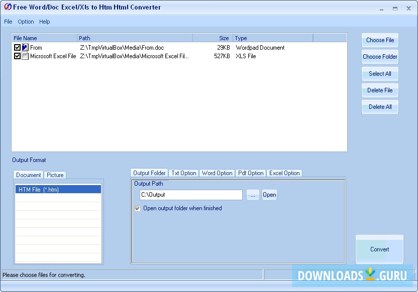The height and width of the screenshot is (292, 418).
Task: Open the Option menu
Action: pyautogui.click(x=26, y=22)
